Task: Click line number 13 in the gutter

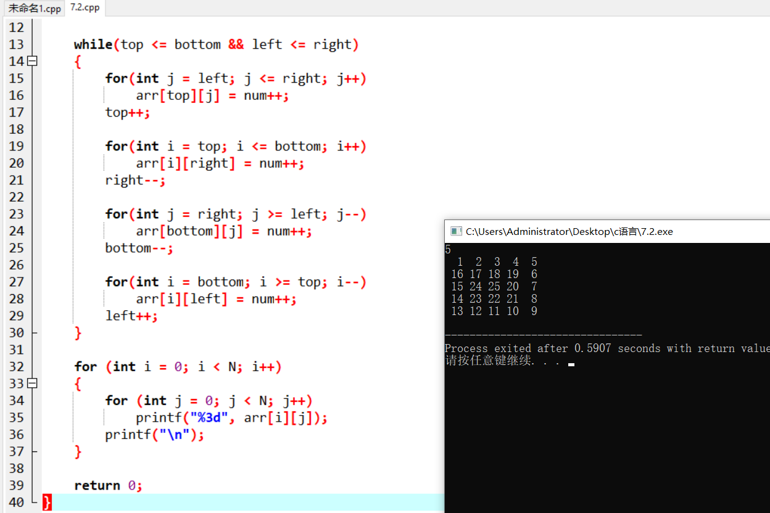Action: [16, 44]
